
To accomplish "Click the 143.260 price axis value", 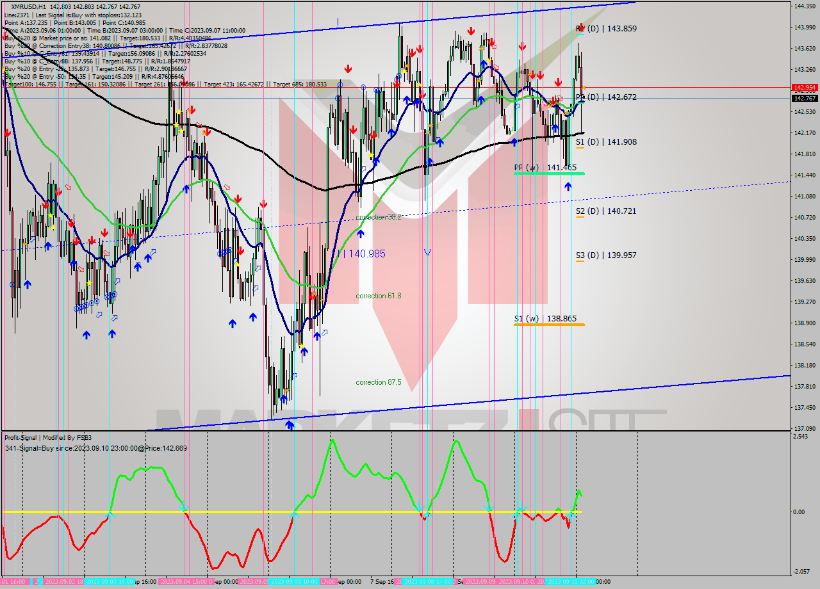I will pyautogui.click(x=805, y=69).
